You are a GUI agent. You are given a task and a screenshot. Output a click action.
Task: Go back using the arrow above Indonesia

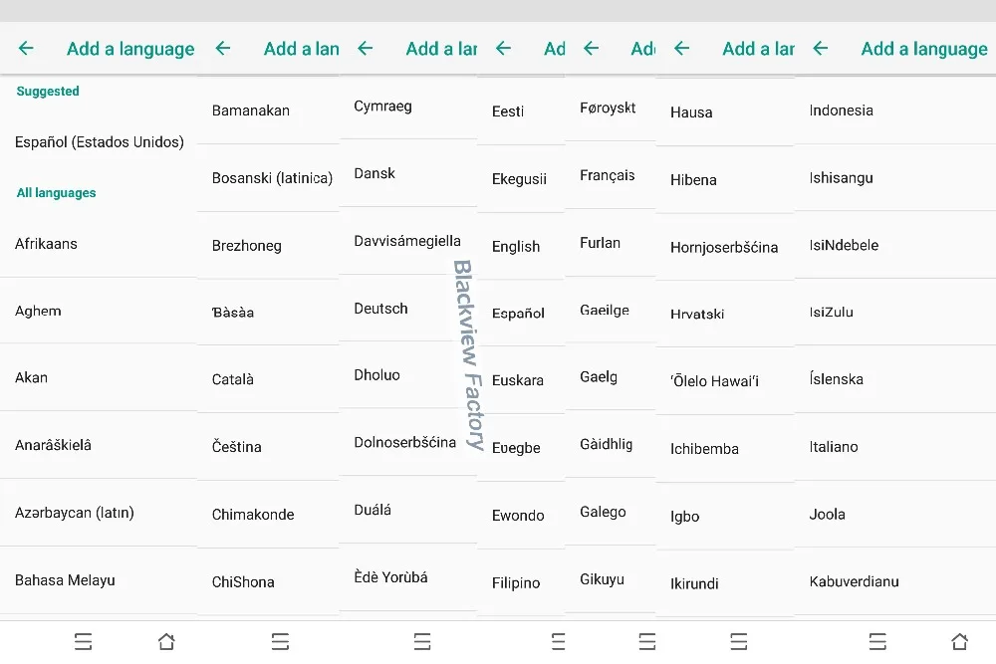(821, 48)
